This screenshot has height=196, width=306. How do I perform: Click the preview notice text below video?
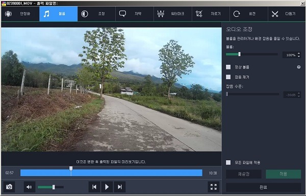[x=111, y=162]
